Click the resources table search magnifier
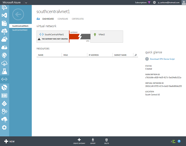This screenshot has height=146, width=186. (x=136, y=55)
